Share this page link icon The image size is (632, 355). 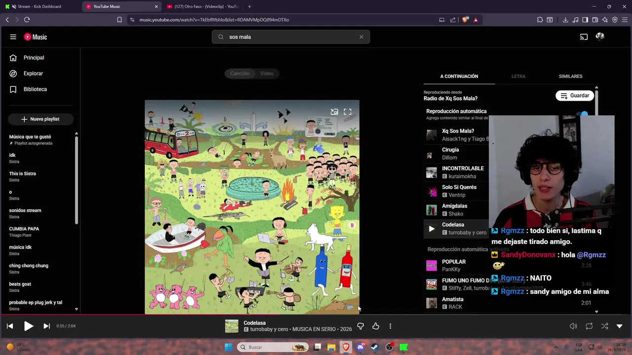(453, 20)
